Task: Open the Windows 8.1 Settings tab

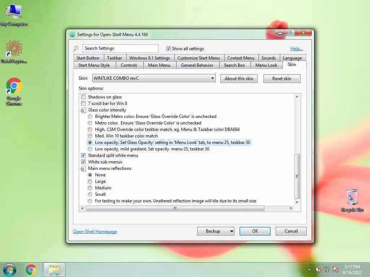Action: click(150, 58)
